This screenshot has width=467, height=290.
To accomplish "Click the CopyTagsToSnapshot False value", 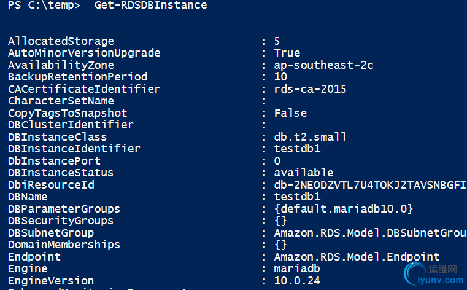I will click(x=290, y=113).
